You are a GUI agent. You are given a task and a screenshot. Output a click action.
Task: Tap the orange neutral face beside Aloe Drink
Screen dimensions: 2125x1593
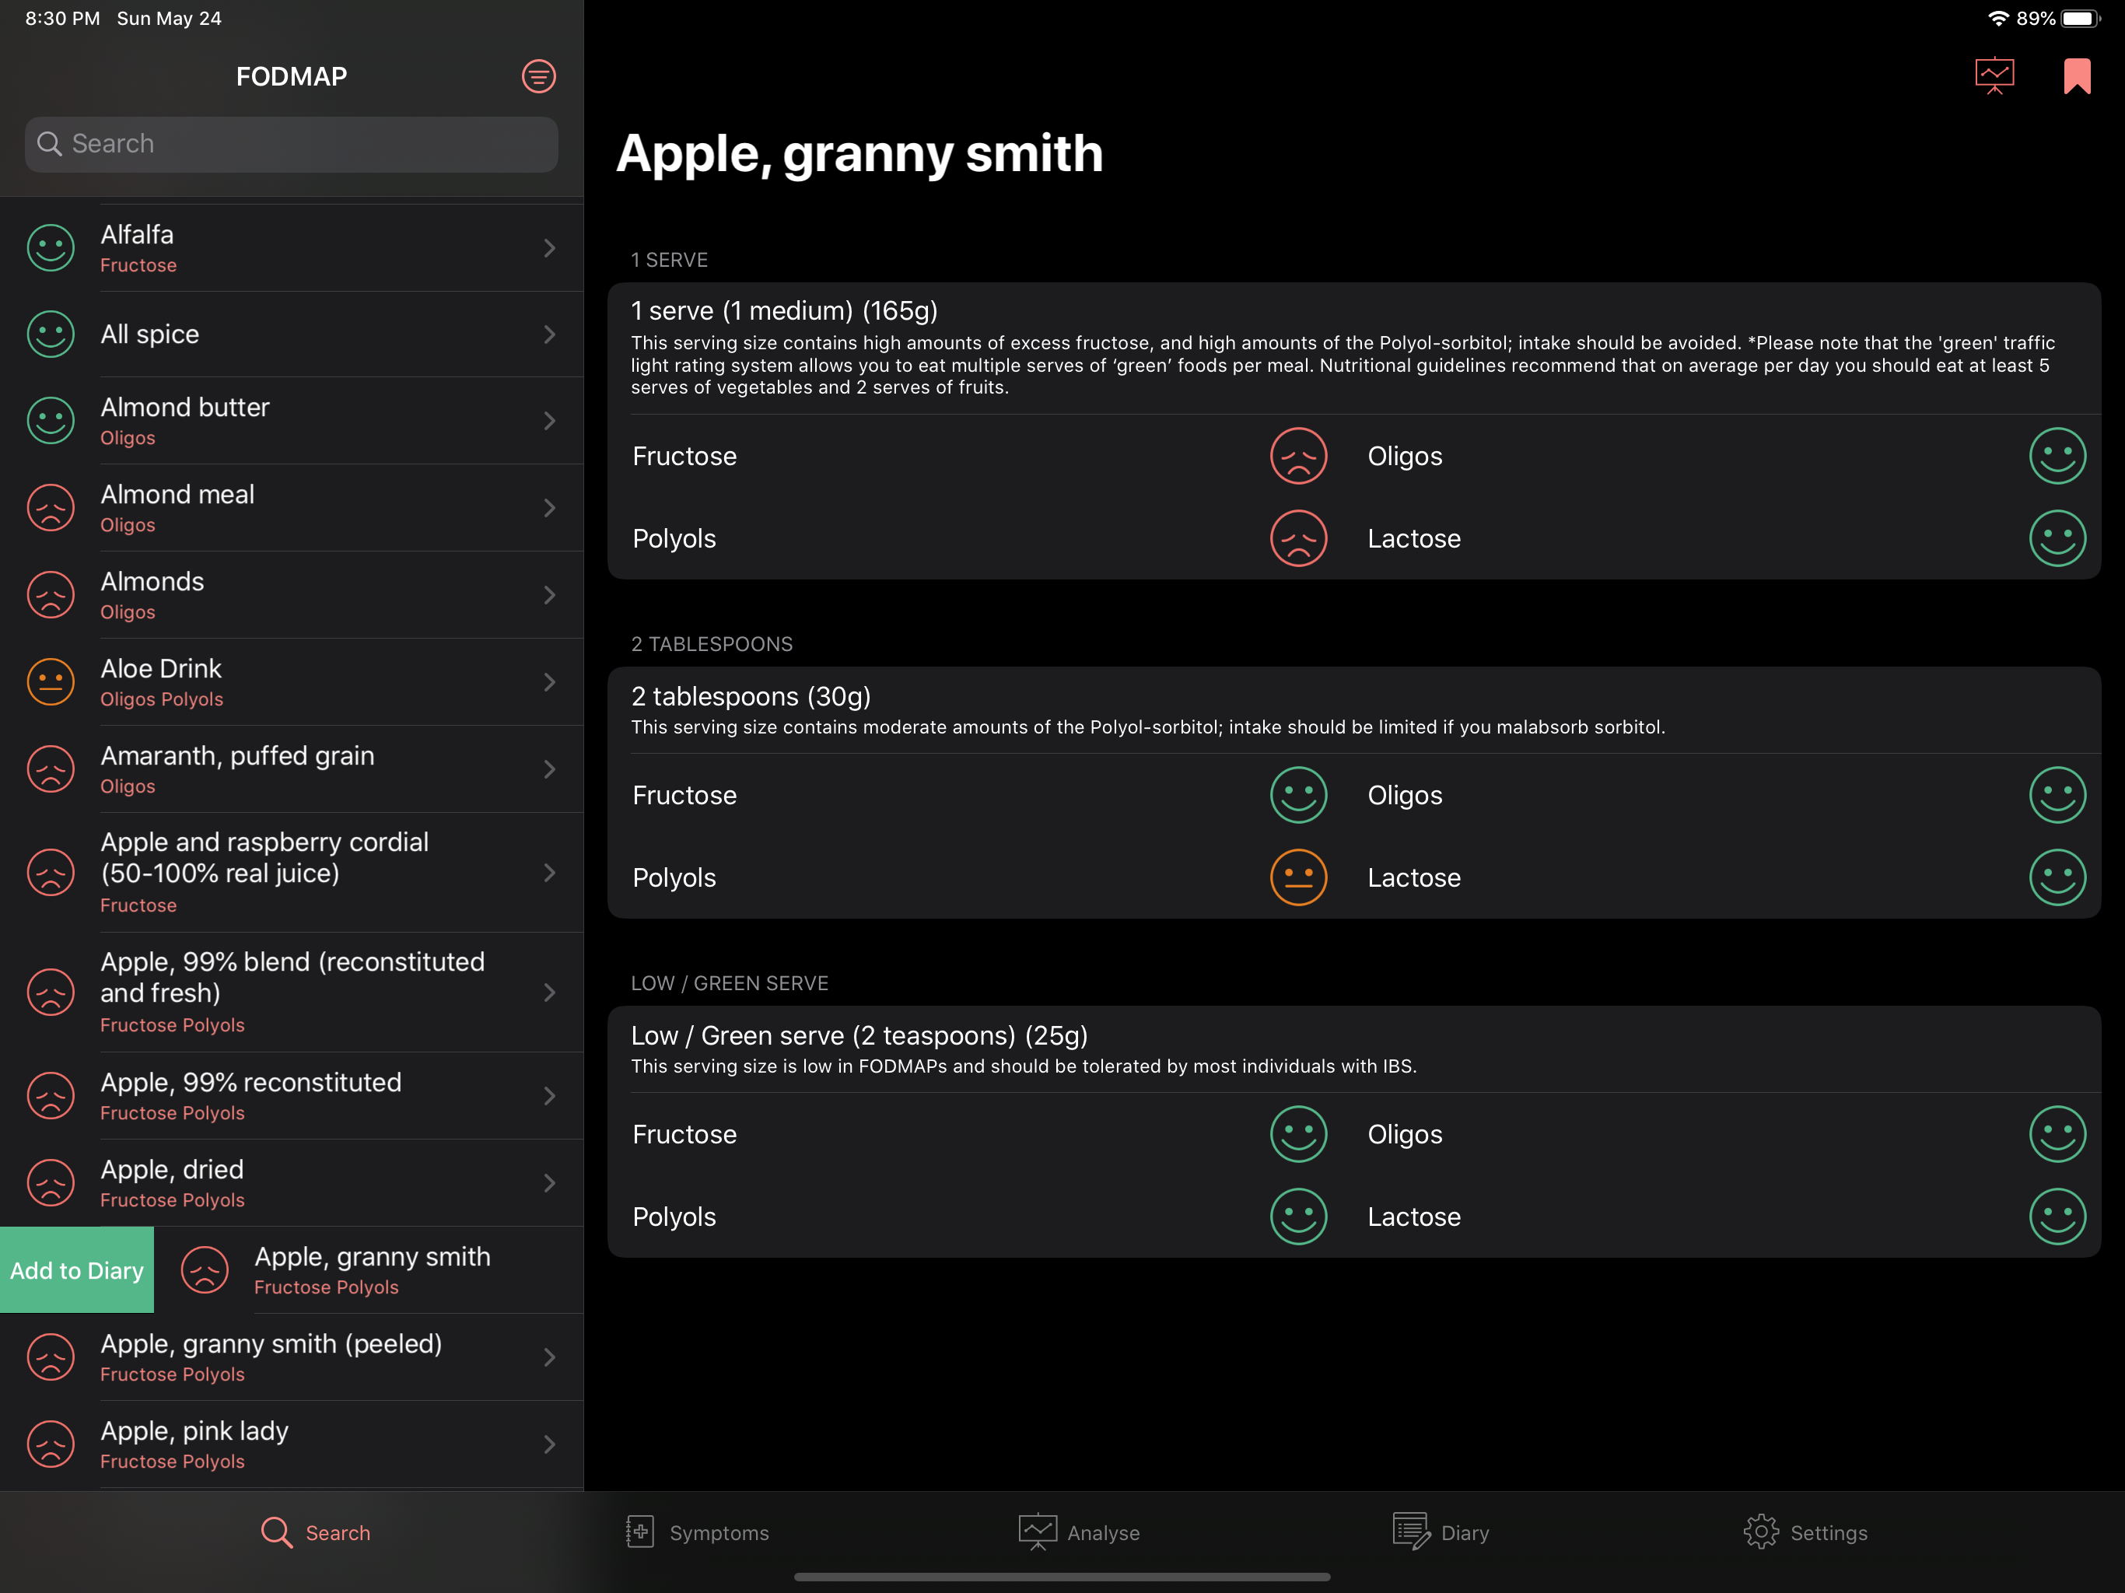tap(51, 682)
